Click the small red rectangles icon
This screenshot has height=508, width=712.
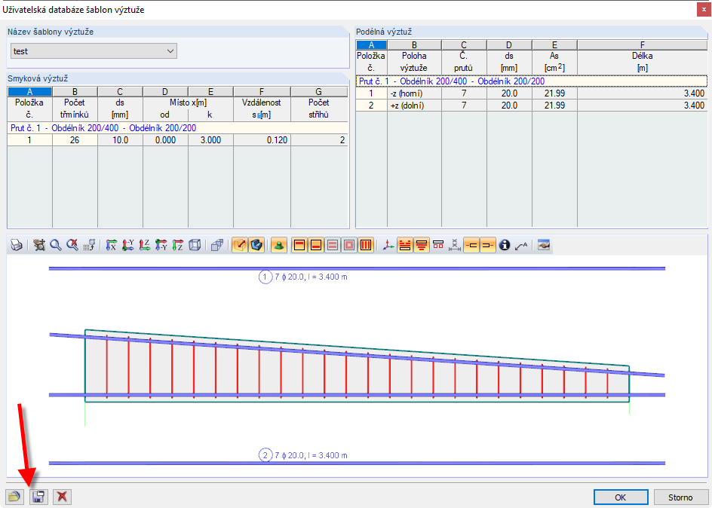click(438, 246)
